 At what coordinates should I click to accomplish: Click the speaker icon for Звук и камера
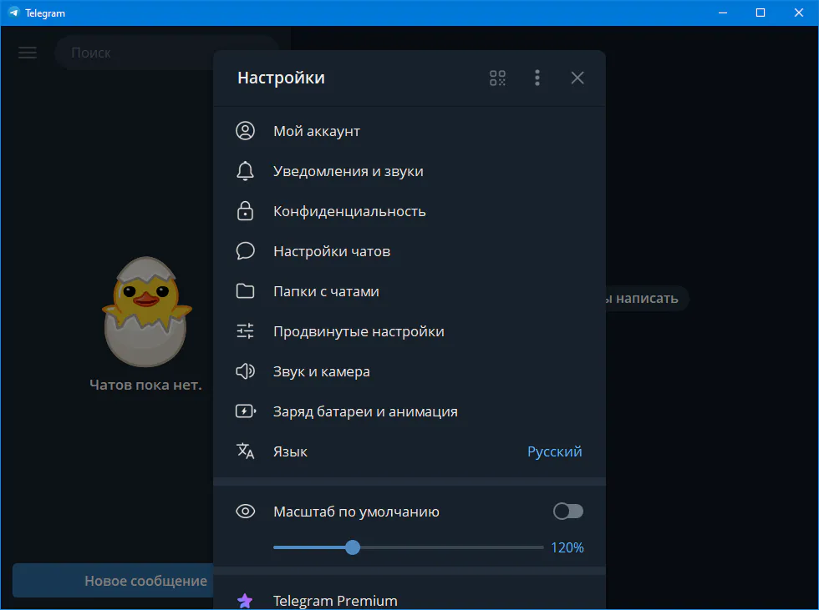[245, 371]
